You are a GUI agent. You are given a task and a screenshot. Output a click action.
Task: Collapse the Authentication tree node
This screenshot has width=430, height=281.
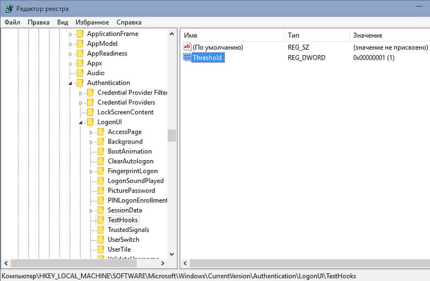pyautogui.click(x=70, y=83)
